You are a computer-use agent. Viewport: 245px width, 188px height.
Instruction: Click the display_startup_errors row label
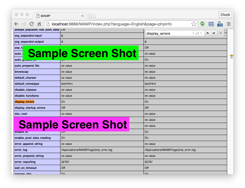pyautogui.click(x=30, y=108)
